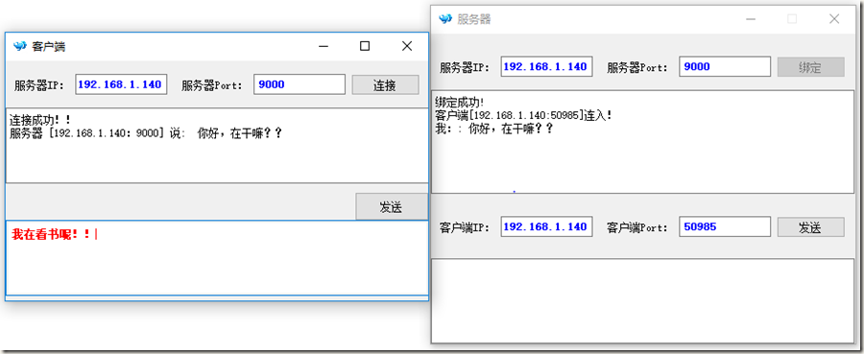Click the 服务器Port: label in client window
Image resolution: width=864 pixels, height=354 pixels.
click(212, 85)
